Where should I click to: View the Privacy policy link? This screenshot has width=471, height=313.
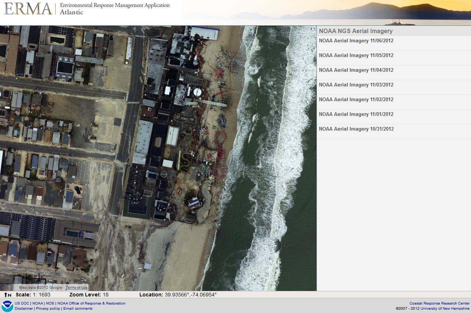48,309
